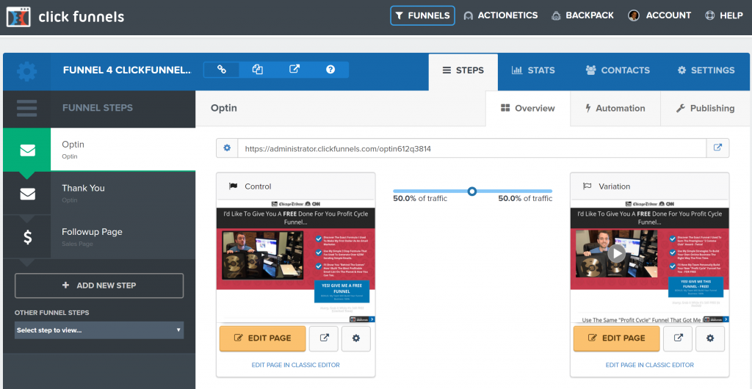This screenshot has height=389, width=752.
Task: Switch to the Contacts tab
Action: point(618,70)
